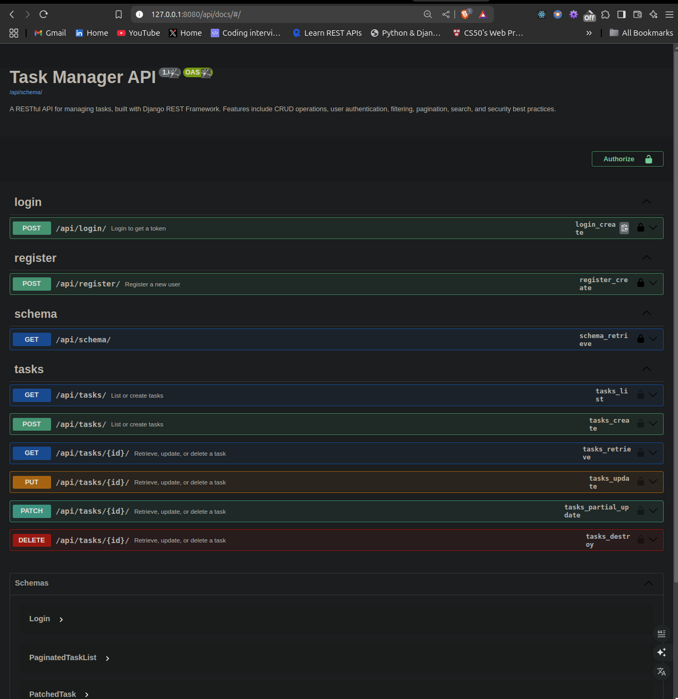The image size is (678, 699).
Task: Click the floating translate icon
Action: pos(662,671)
